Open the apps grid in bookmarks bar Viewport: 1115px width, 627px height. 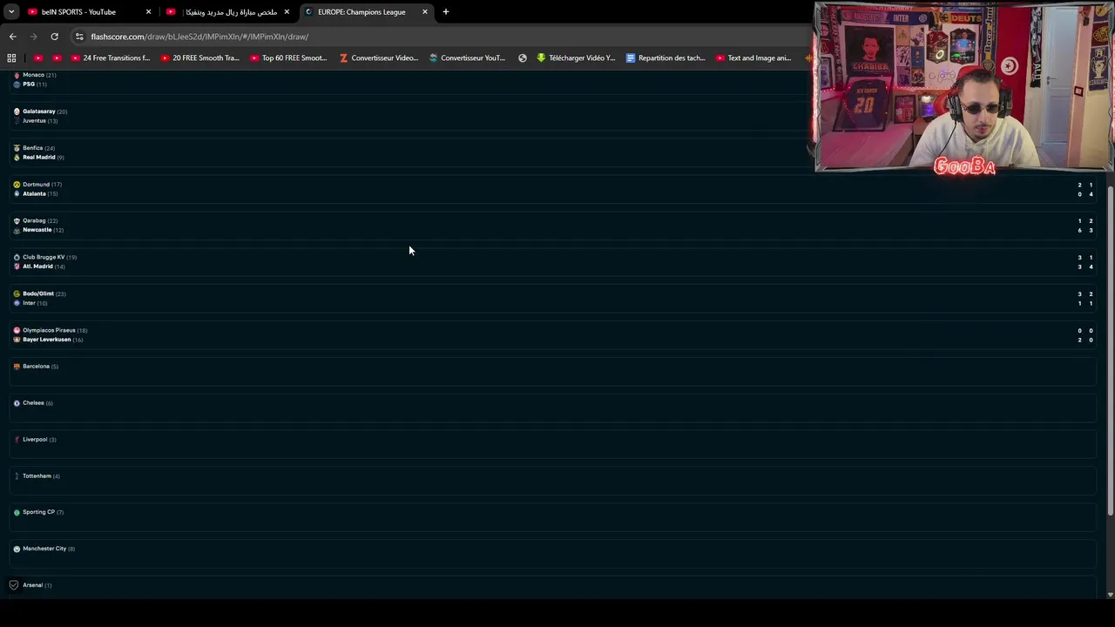tap(11, 58)
